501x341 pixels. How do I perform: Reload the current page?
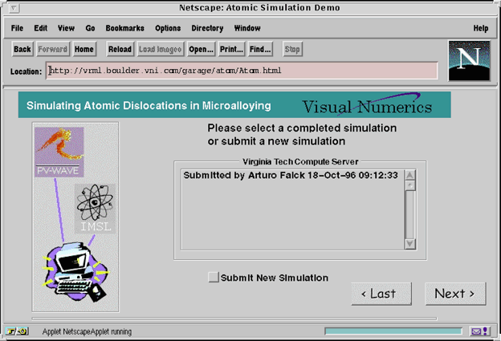point(120,49)
